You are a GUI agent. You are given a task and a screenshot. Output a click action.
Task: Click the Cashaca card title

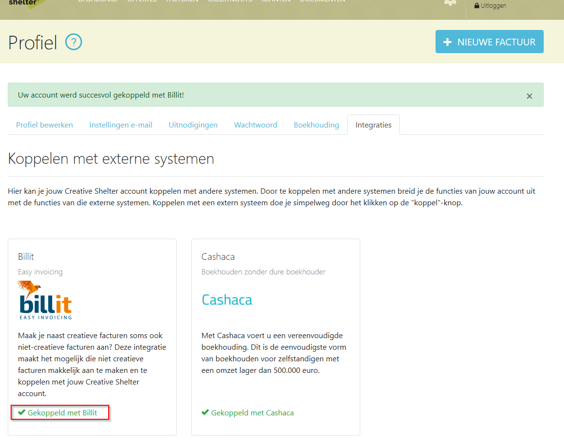[218, 256]
